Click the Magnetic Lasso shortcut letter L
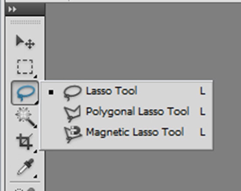 [203, 132]
